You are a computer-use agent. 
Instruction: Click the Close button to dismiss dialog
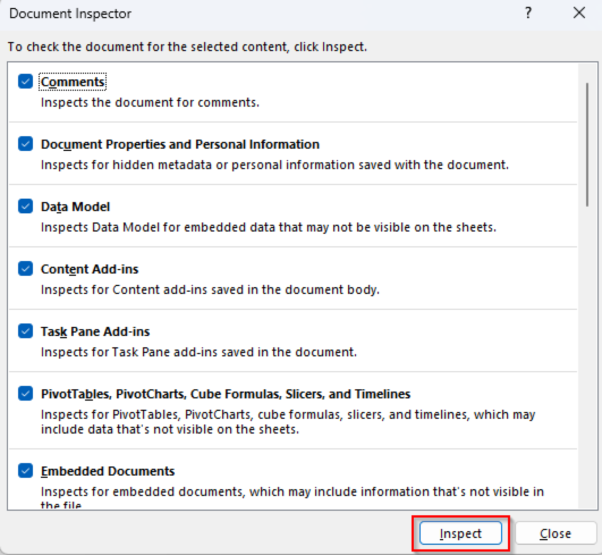tap(555, 534)
